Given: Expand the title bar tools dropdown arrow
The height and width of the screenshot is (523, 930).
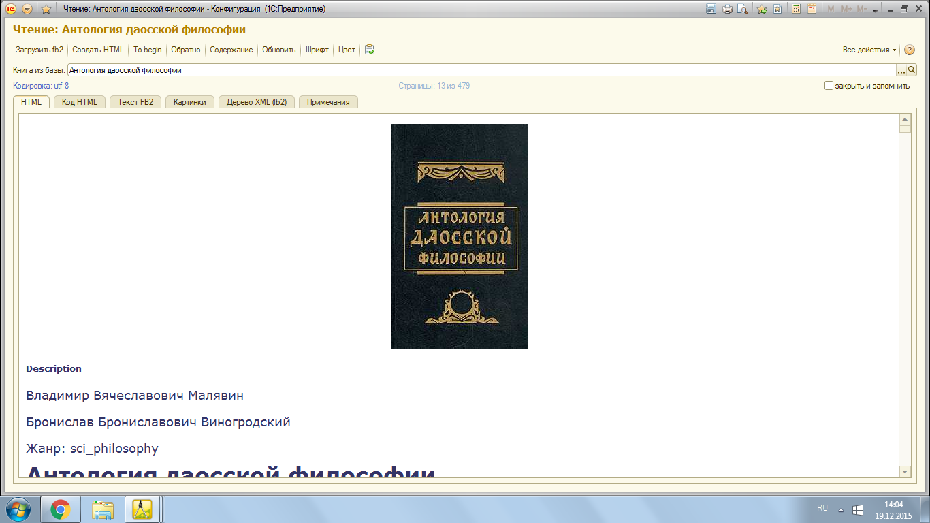Looking at the screenshot, I should (876, 10).
